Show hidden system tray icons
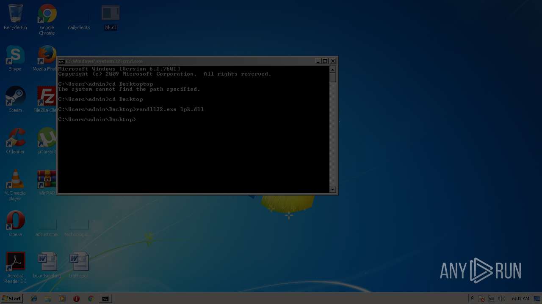542x304 pixels. click(473, 299)
